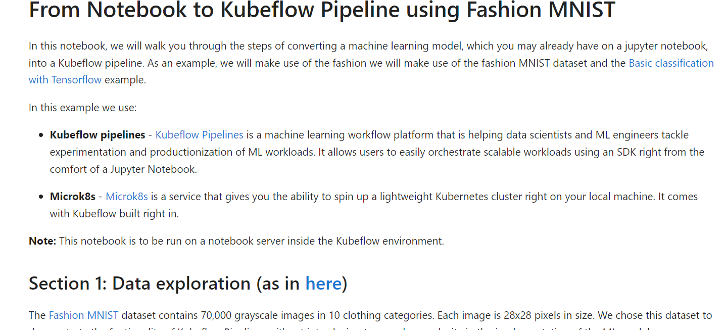Image resolution: width=726 pixels, height=330 pixels.
Task: Click the bold 'Kubeflow pipelines' bullet label
Action: [98, 134]
